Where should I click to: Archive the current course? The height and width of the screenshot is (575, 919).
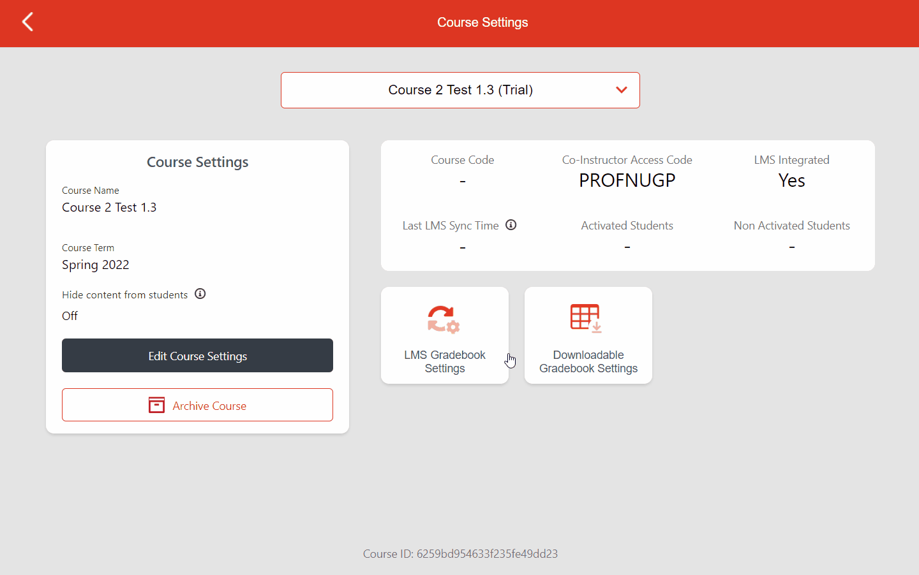coord(197,405)
